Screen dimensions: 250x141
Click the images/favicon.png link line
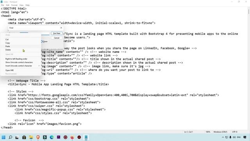tap(45, 124)
